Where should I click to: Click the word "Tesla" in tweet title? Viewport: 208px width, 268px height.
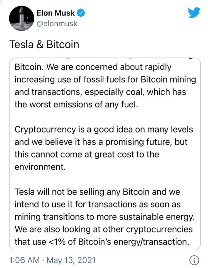pyautogui.click(x=21, y=44)
